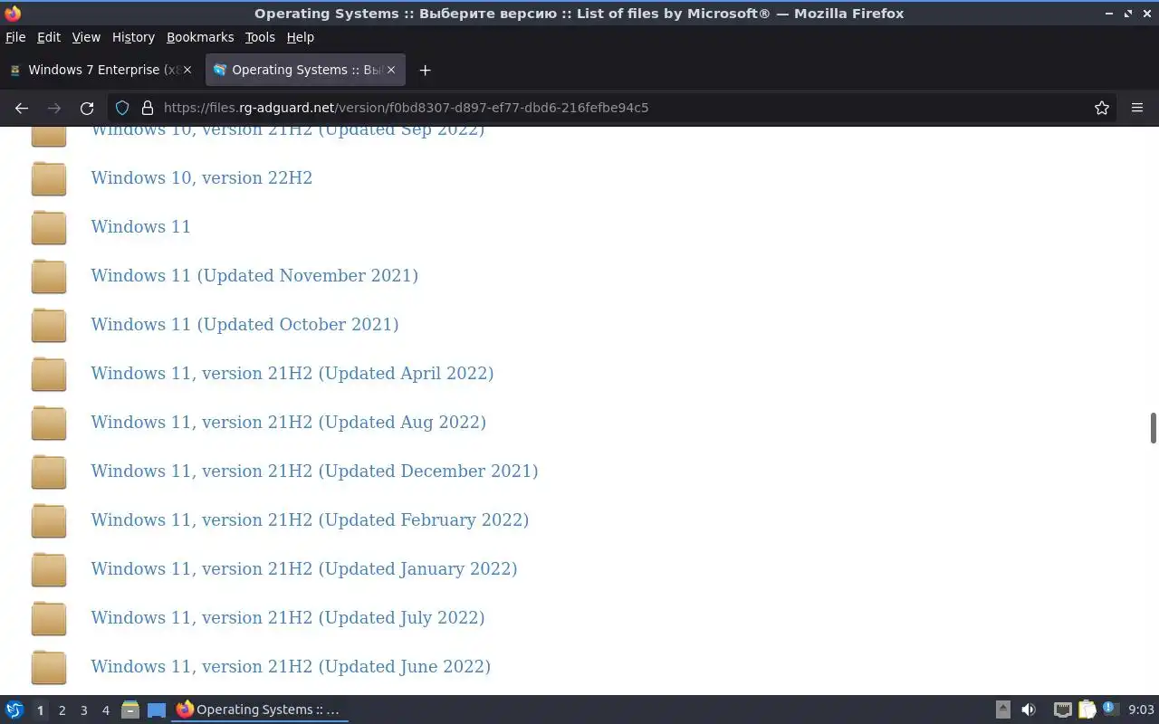Switch to workspace 3 in taskbar
This screenshot has height=724, width=1159.
click(x=83, y=710)
